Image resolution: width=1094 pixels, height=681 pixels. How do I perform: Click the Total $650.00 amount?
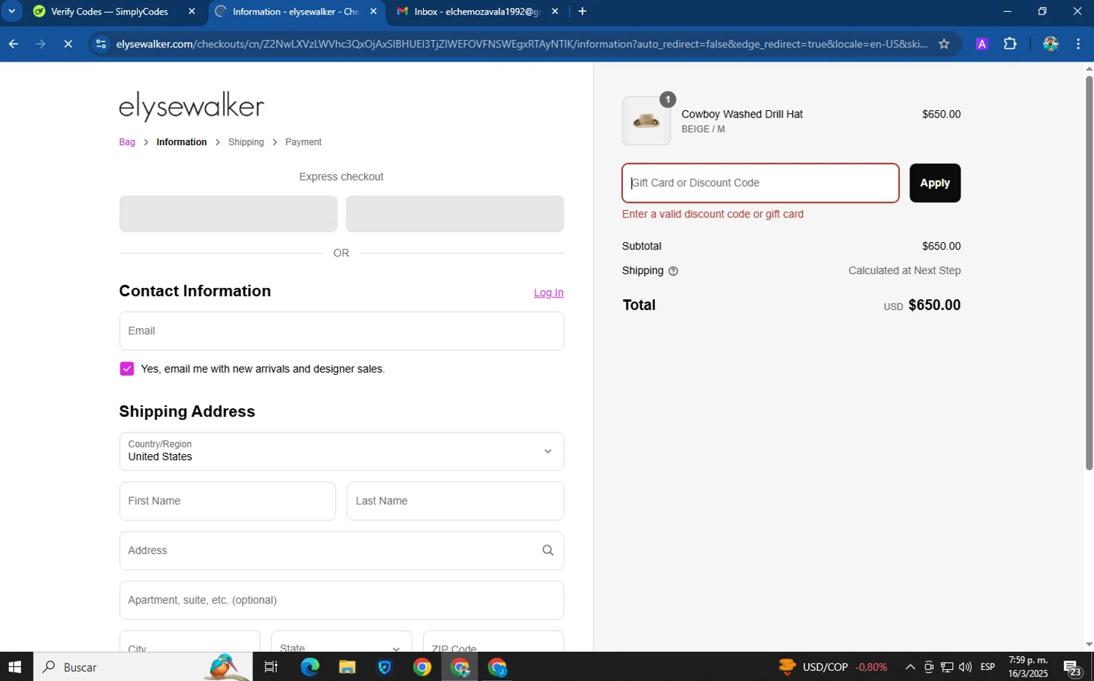coord(934,306)
